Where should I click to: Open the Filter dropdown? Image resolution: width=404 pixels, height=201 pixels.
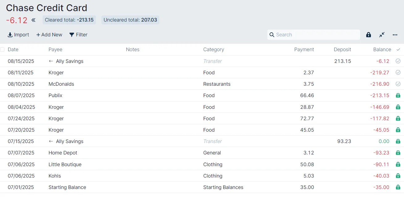(79, 35)
